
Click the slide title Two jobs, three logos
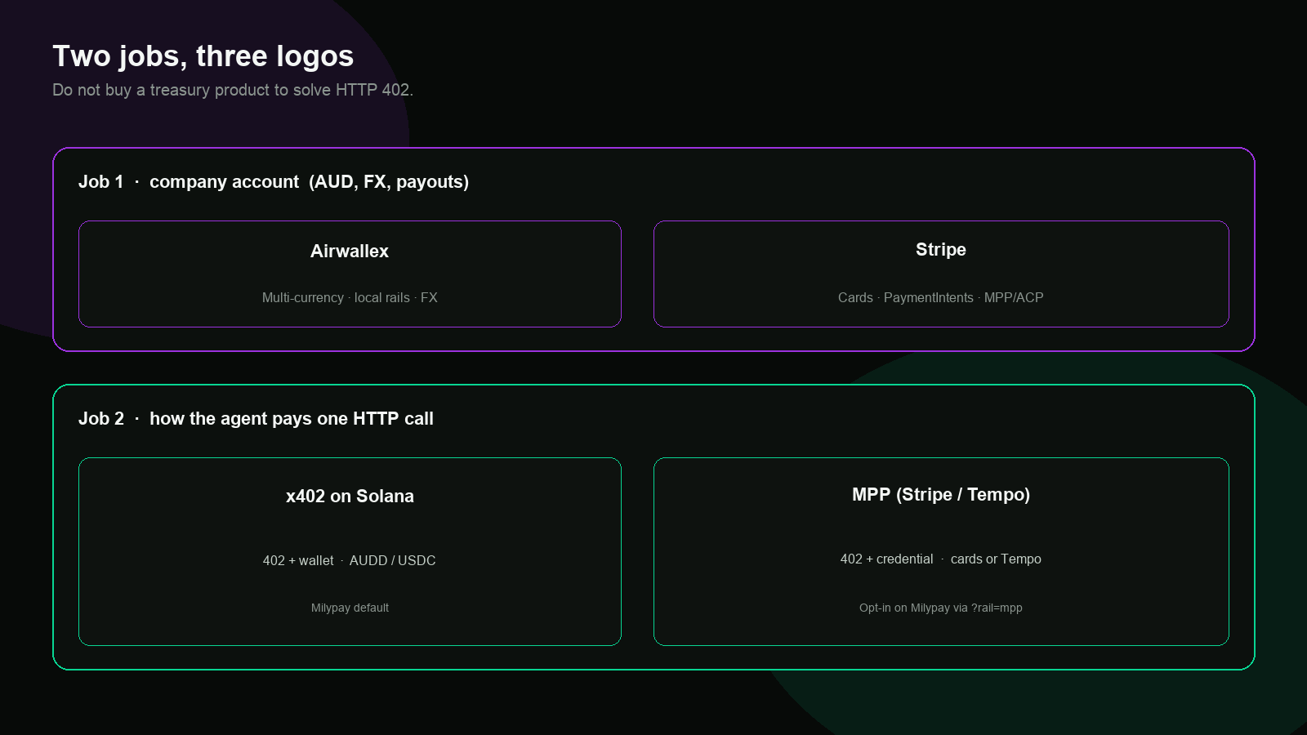pyautogui.click(x=203, y=56)
